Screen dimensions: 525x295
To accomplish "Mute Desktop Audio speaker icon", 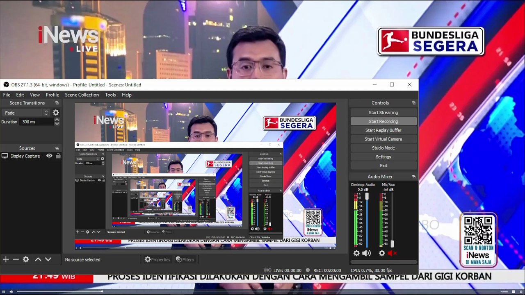I will pyautogui.click(x=367, y=253).
